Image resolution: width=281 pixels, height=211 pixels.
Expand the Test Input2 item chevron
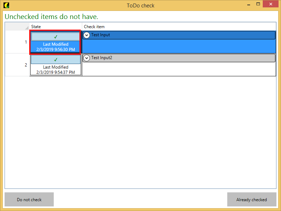coord(86,58)
